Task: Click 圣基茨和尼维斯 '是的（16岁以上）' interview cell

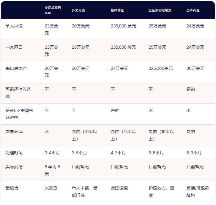Action: (161, 135)
